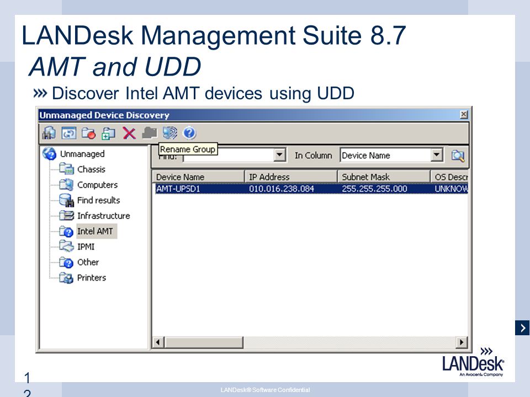Open the In Column Device Name dropdown

tap(437, 155)
